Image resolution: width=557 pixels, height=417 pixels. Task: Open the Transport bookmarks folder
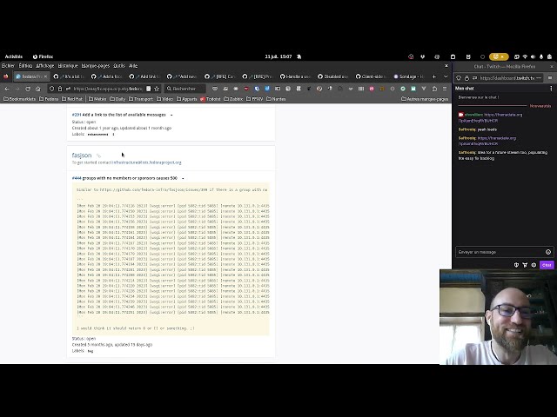coord(141,99)
